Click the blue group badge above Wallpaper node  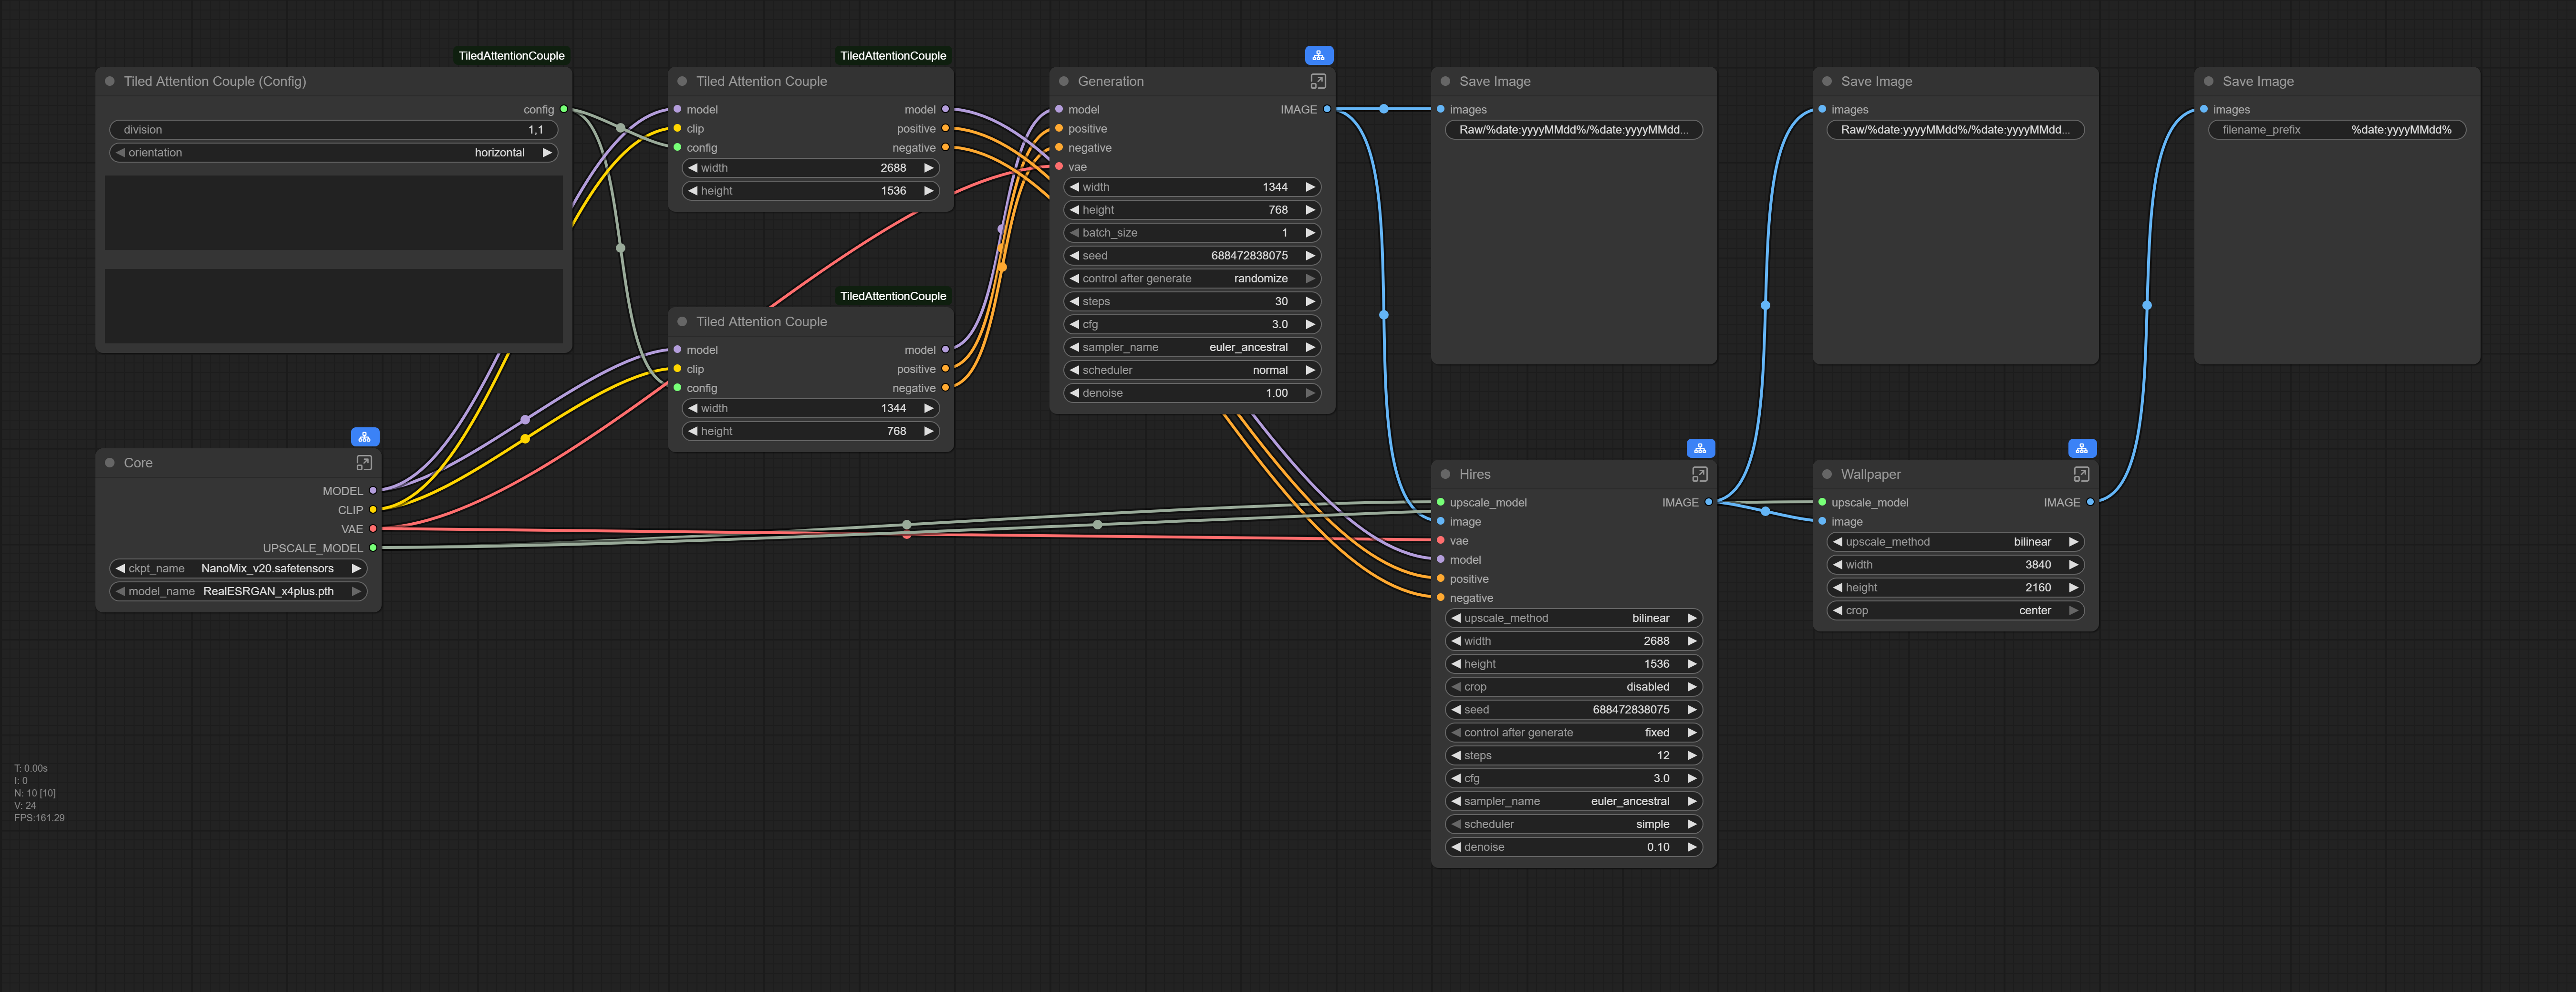pos(2081,448)
